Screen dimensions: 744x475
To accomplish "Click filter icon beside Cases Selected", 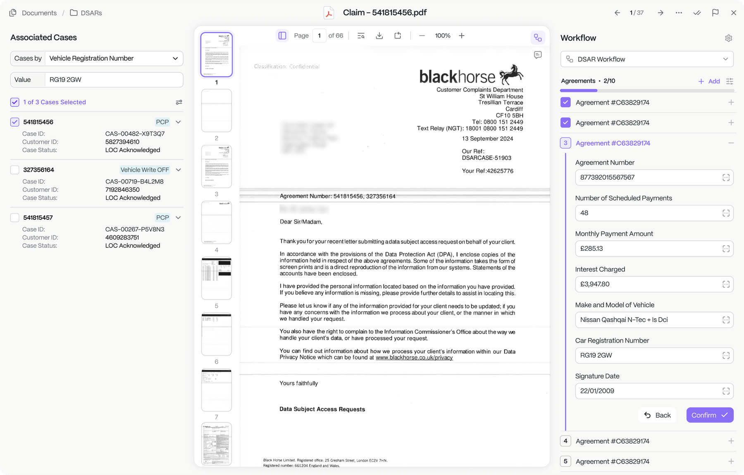I will 179,102.
